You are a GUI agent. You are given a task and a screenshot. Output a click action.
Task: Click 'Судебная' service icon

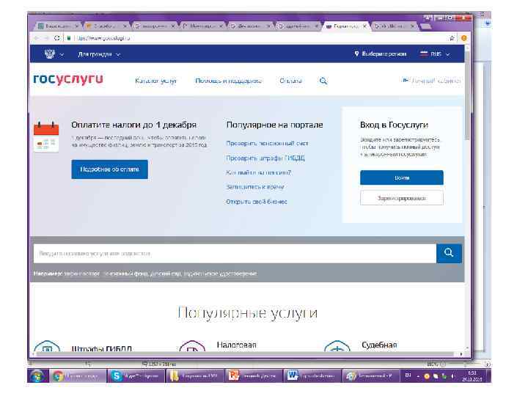337,347
